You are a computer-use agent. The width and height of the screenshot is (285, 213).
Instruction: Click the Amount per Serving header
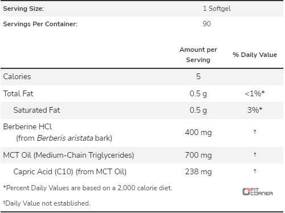point(198,55)
